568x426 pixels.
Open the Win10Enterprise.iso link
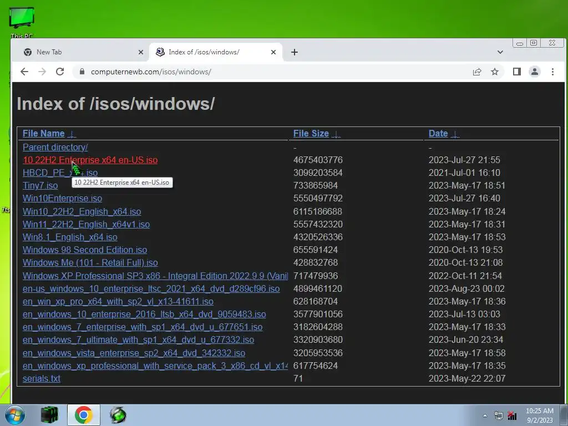coord(62,198)
